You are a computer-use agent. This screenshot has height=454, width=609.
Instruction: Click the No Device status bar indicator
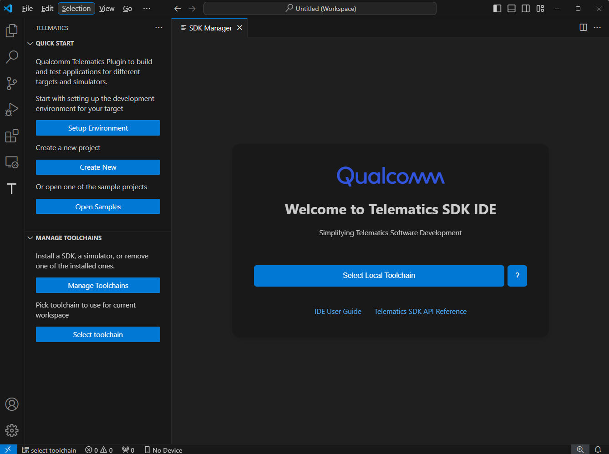tap(163, 449)
